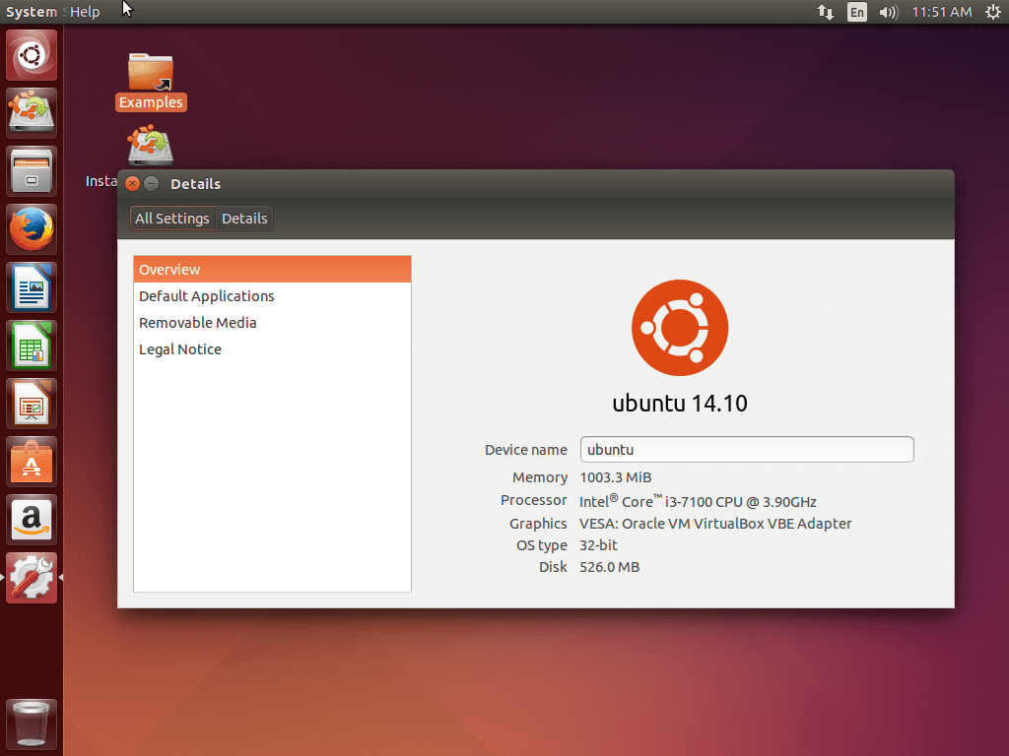Open LibreOffice Writer from the dock
The width and height of the screenshot is (1009, 756).
coord(31,287)
